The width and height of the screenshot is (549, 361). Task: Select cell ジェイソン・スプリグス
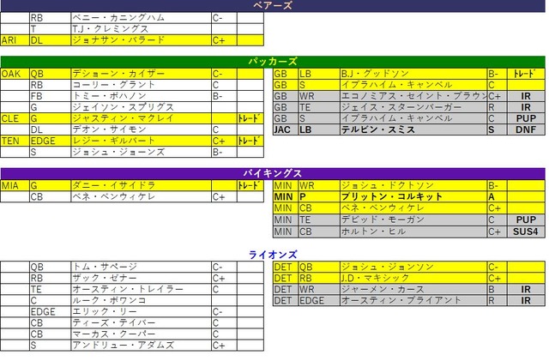(141, 107)
